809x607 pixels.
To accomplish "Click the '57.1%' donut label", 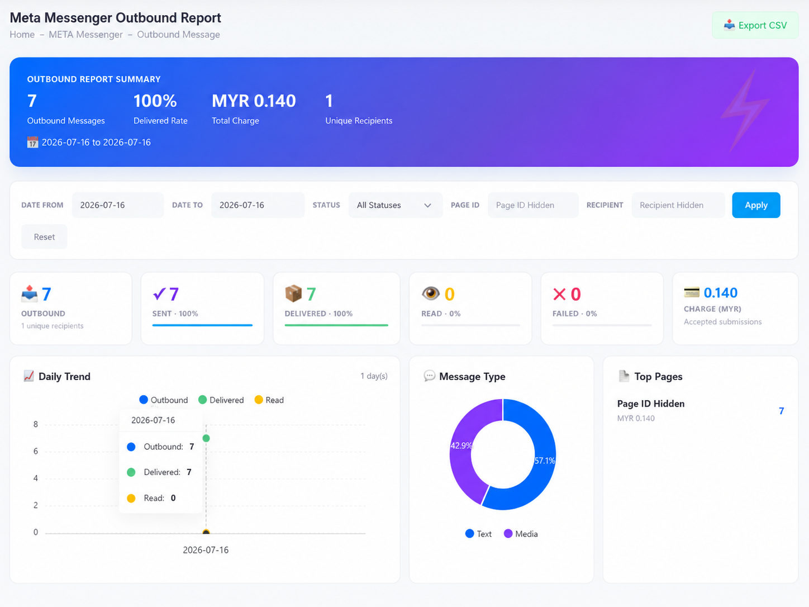I will pyautogui.click(x=545, y=461).
